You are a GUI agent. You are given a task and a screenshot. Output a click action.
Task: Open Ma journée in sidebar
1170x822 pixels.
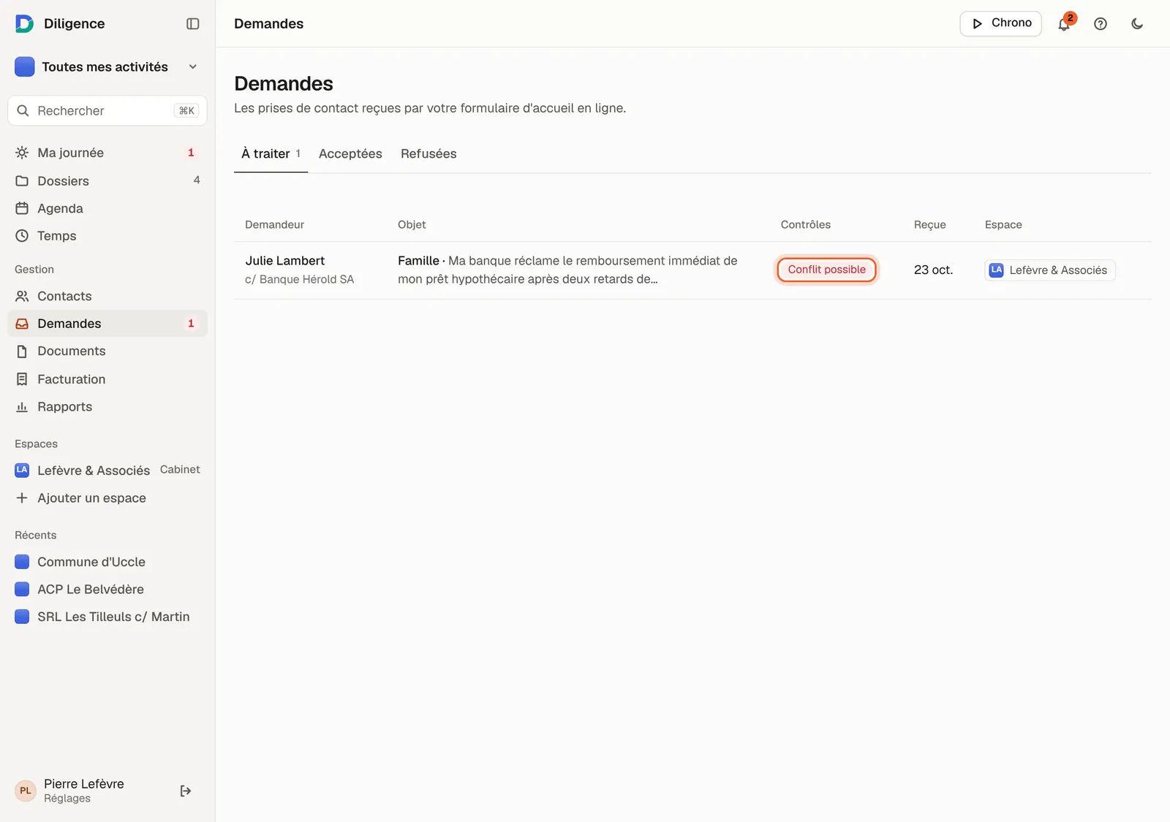click(x=107, y=153)
